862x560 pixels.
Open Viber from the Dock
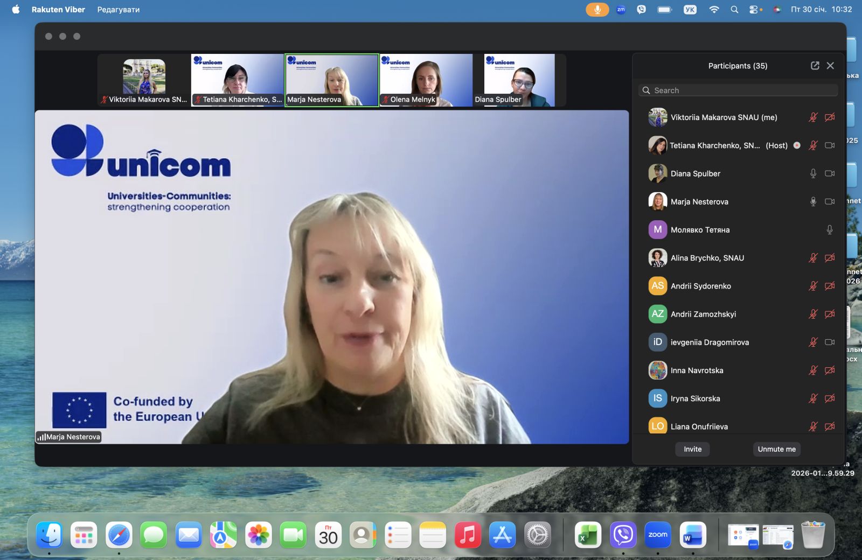[623, 535]
